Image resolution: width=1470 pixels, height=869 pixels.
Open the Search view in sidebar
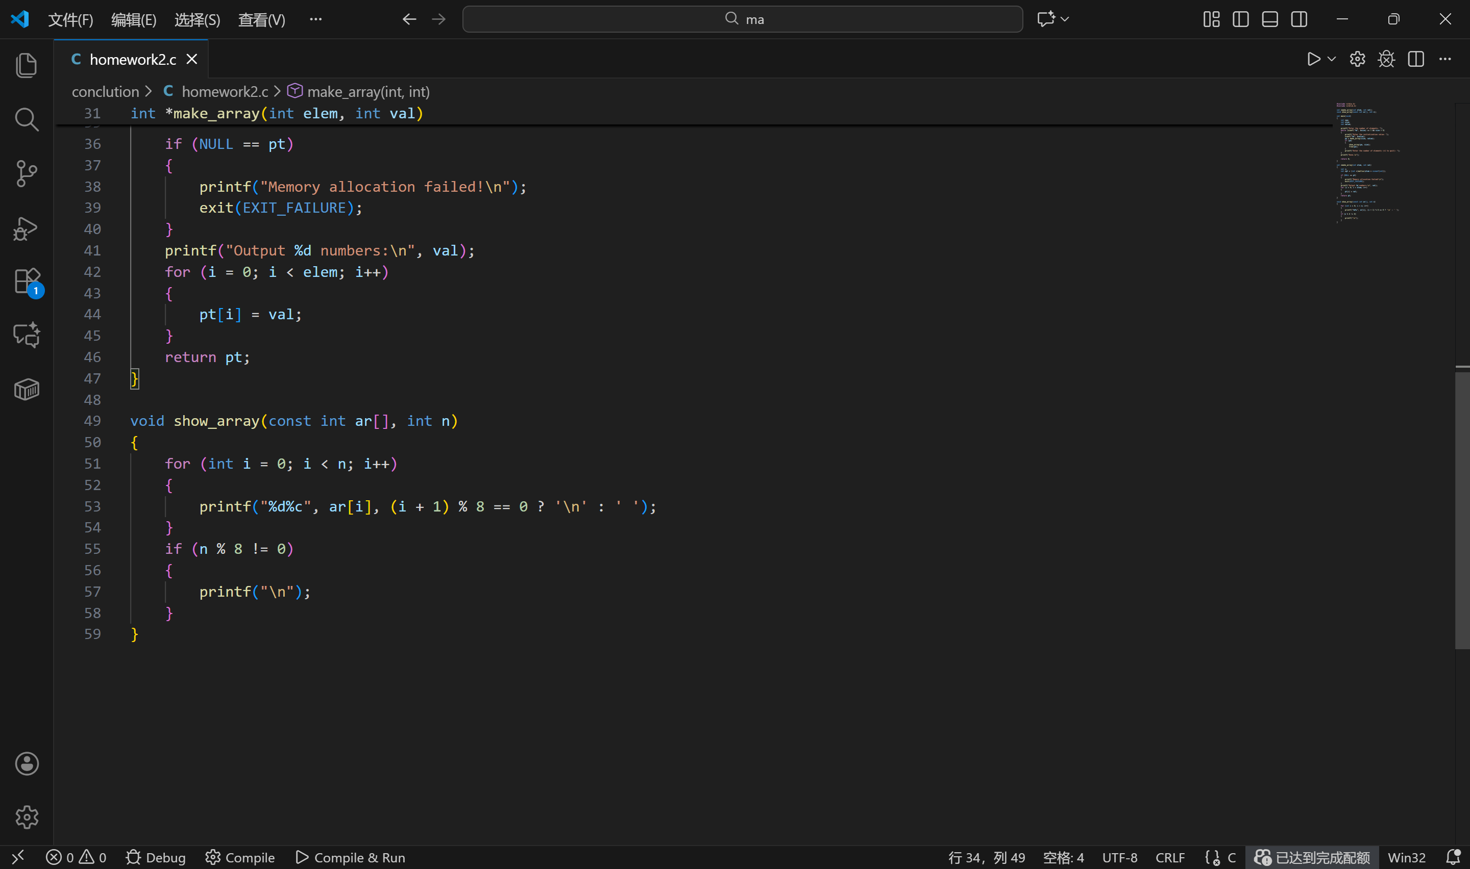pyautogui.click(x=27, y=119)
